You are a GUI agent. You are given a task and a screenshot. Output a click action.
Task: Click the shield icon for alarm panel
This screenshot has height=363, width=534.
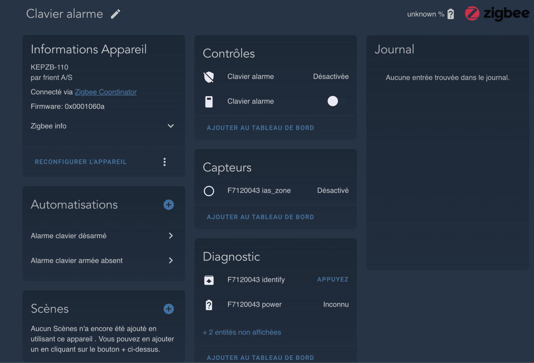pyautogui.click(x=209, y=77)
